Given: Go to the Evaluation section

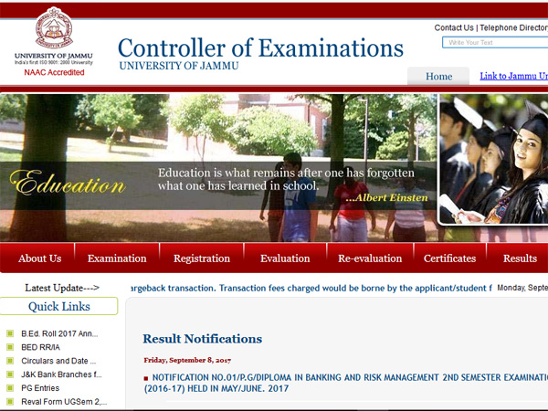Looking at the screenshot, I should point(285,258).
